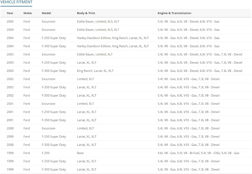
Task: Click King Ranch trim for 2003 F-350
Action: click(x=95, y=71)
